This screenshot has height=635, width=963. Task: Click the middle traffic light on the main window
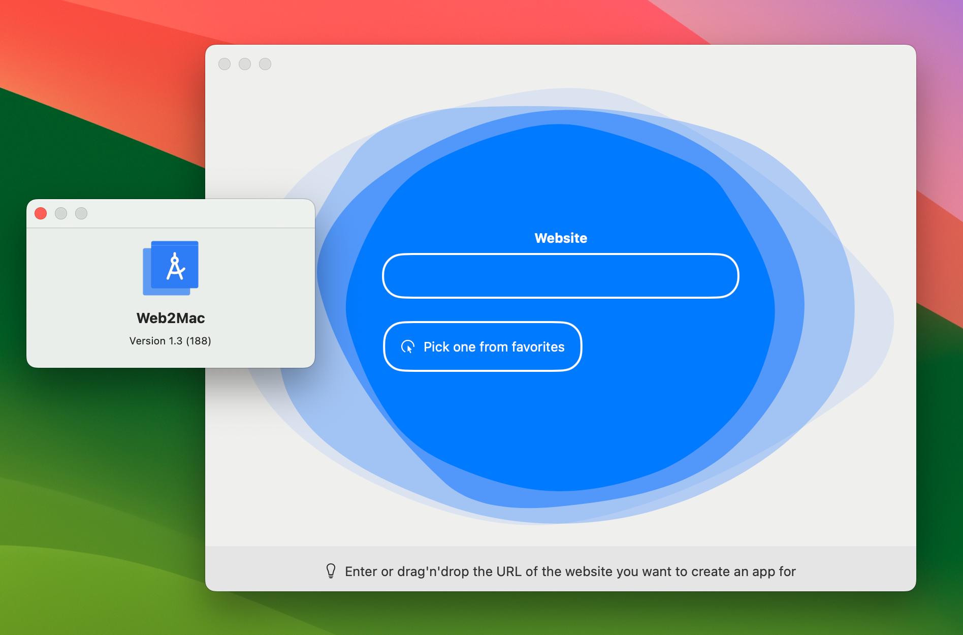click(245, 64)
